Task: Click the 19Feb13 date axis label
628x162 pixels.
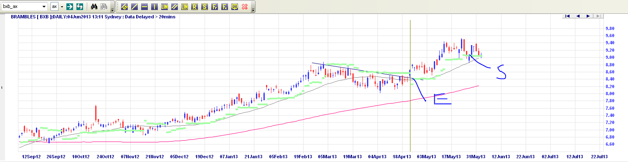Action: [303, 157]
